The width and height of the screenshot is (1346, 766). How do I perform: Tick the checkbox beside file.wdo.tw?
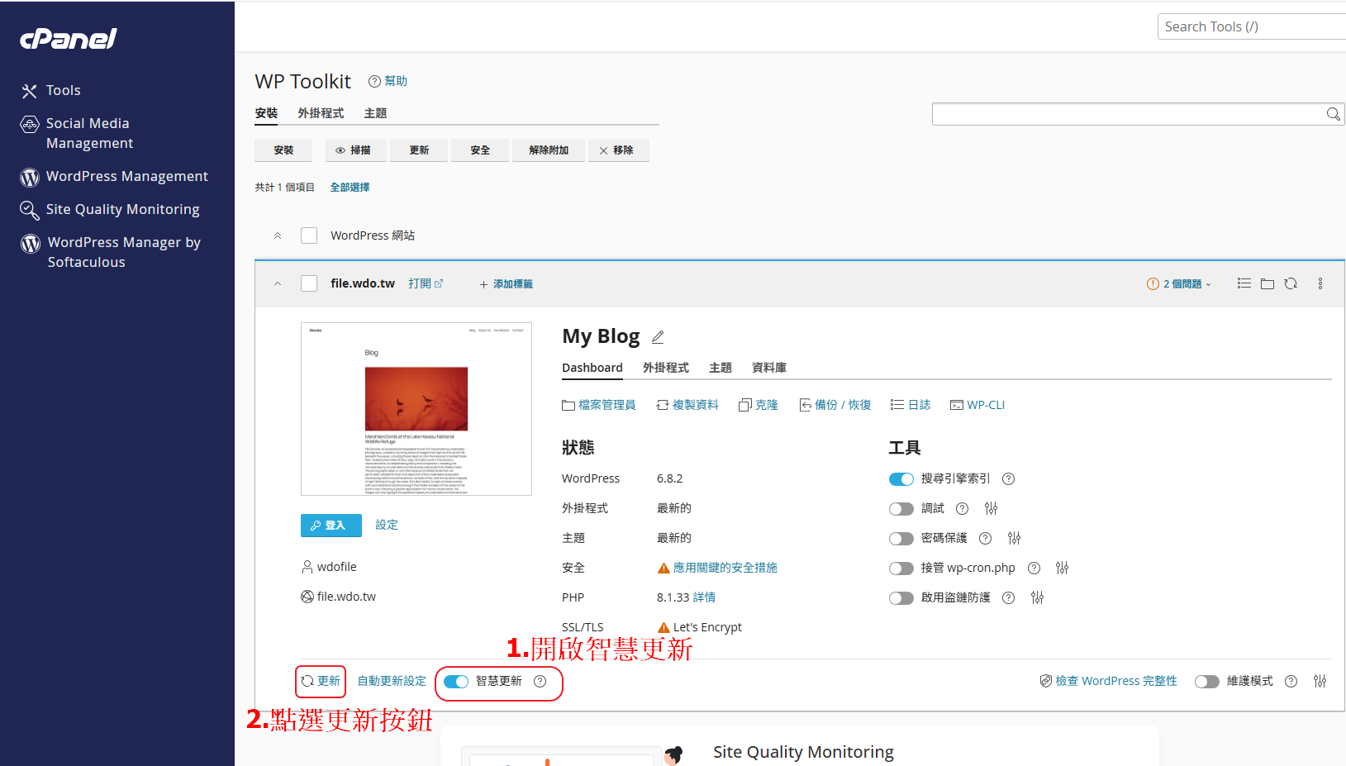(x=309, y=283)
